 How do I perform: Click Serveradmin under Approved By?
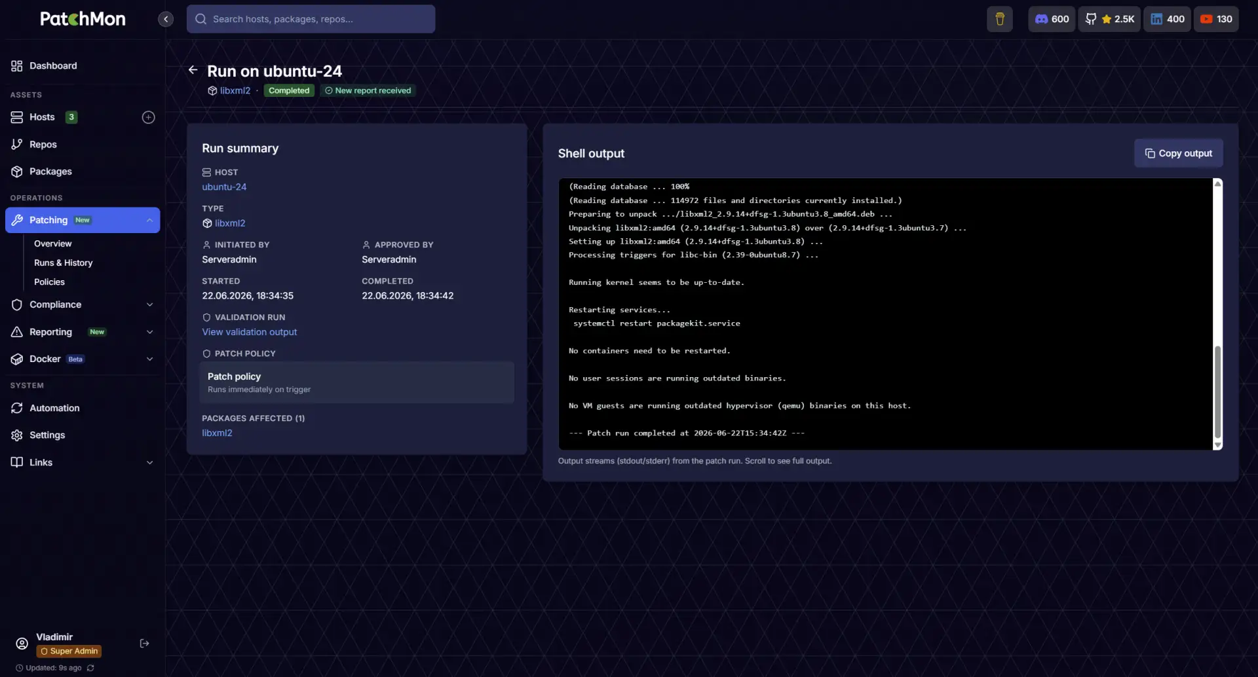389,260
